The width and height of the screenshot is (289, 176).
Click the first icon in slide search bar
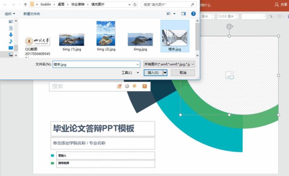[x=120, y=86]
